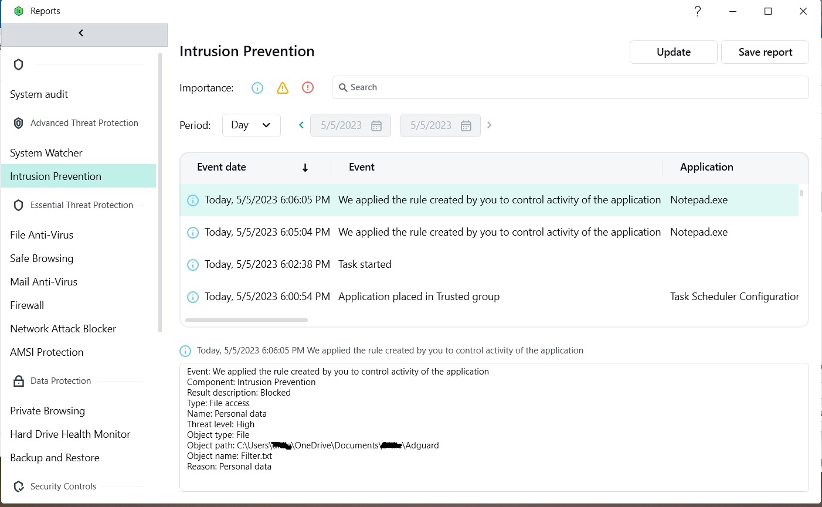
Task: Go back with the sidebar left chevron
Action: (x=81, y=33)
